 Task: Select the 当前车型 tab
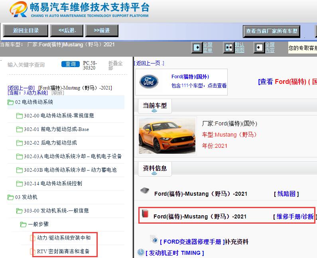coord(155,106)
